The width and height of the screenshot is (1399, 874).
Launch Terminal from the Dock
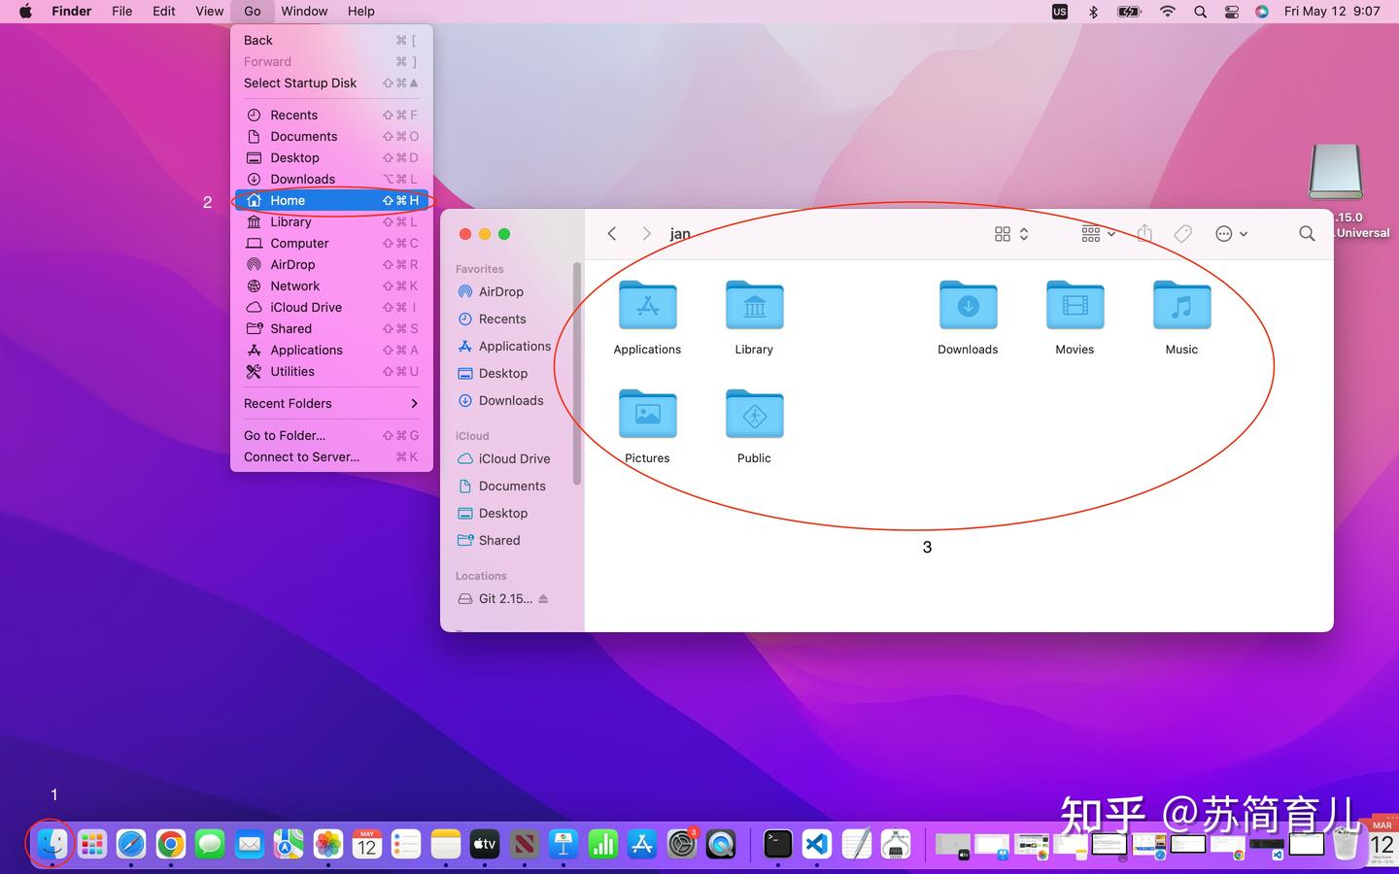coord(777,844)
